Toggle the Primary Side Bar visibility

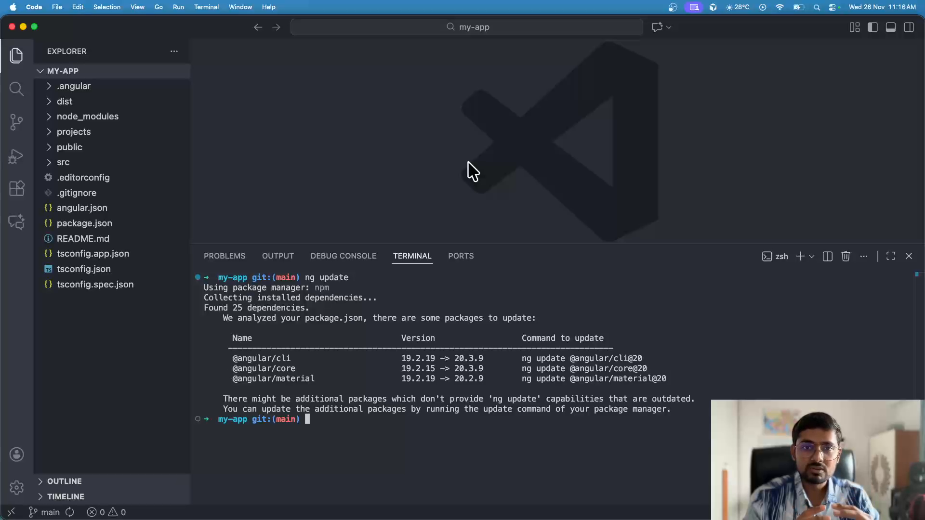pyautogui.click(x=872, y=27)
